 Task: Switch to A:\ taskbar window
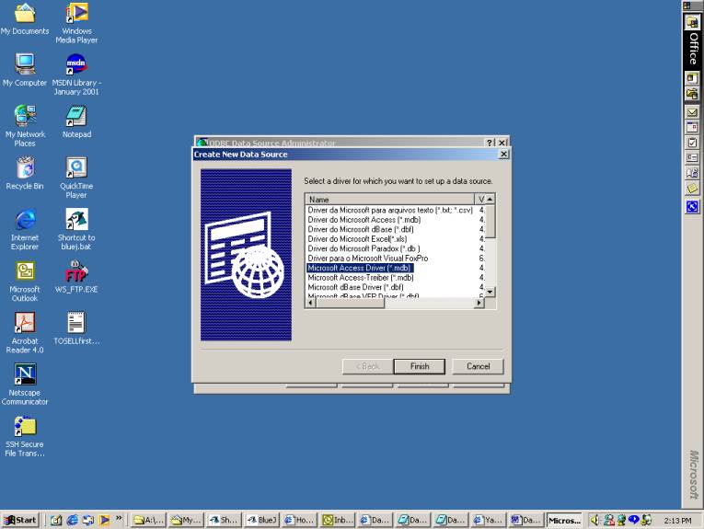[149, 520]
